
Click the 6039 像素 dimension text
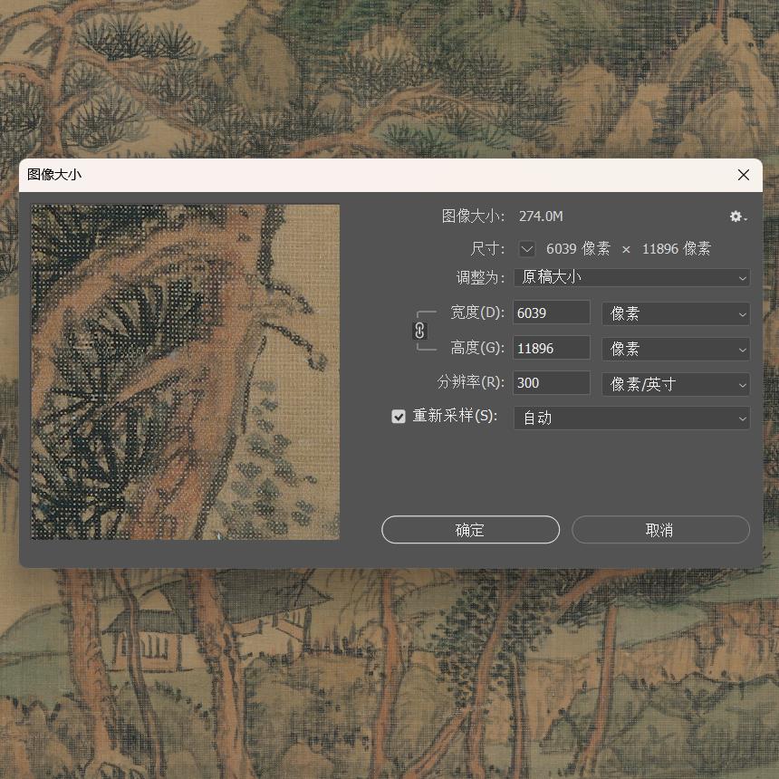click(x=578, y=248)
